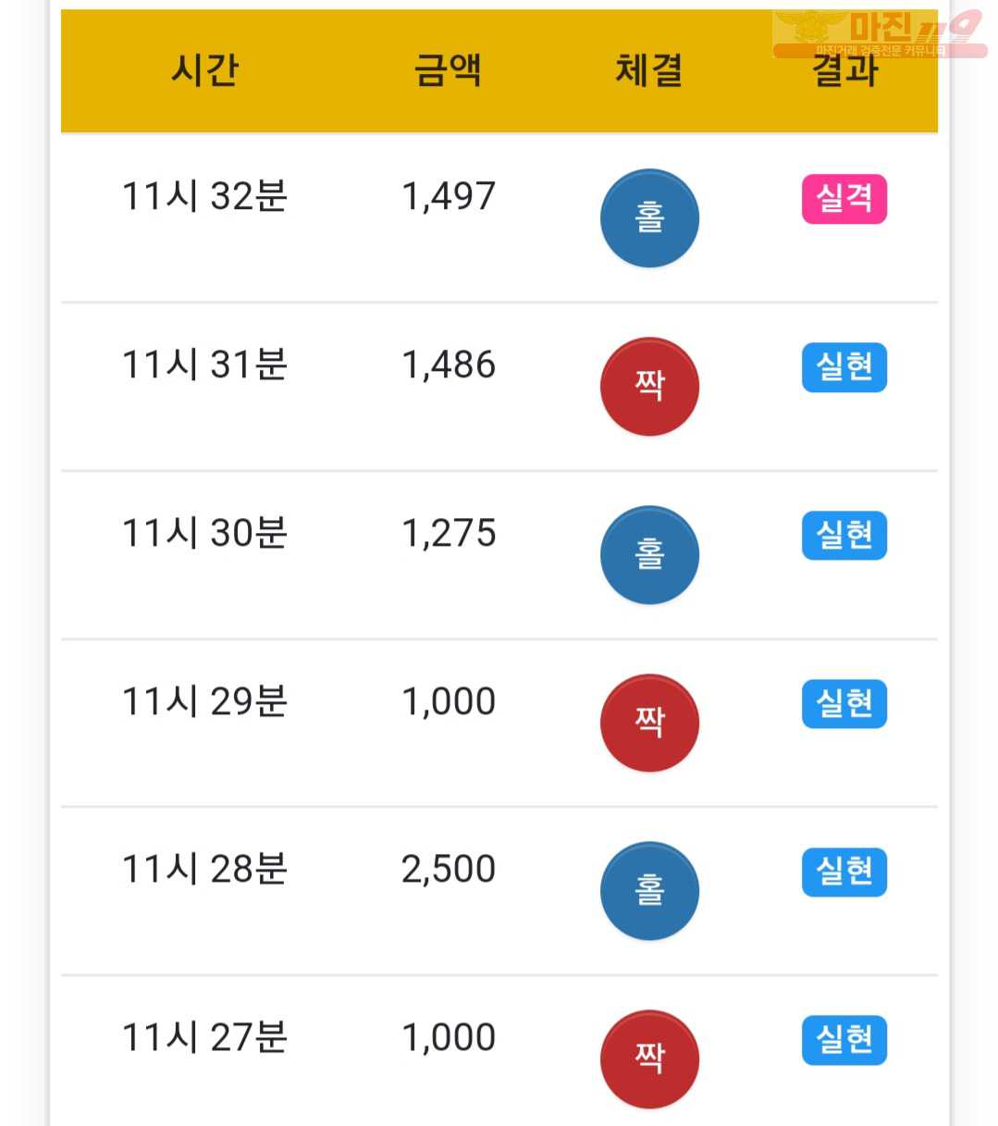This screenshot has height=1126, width=998.
Task: Open the 실현 badge for 11시 28분
Action: click(x=844, y=872)
